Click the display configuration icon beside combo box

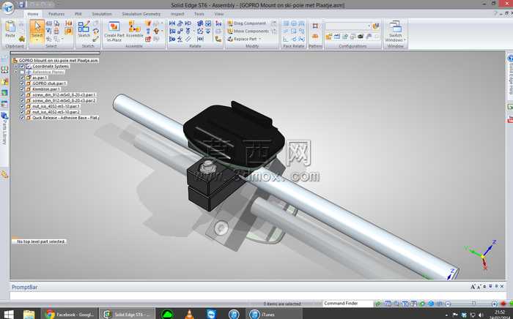(375, 26)
